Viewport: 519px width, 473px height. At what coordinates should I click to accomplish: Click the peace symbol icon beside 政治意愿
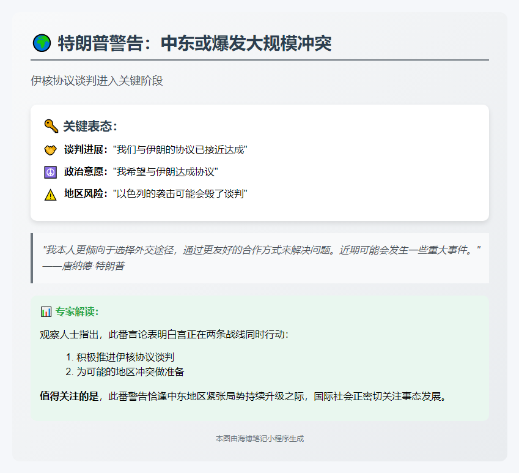pos(51,172)
